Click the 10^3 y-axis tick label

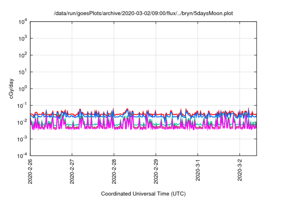tap(23, 38)
